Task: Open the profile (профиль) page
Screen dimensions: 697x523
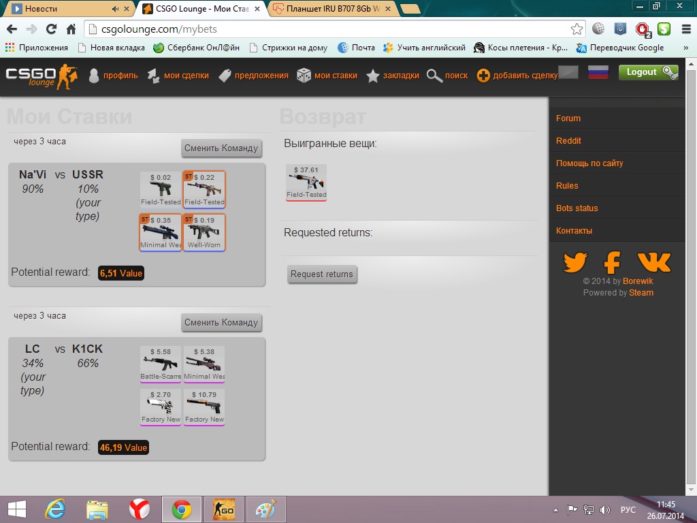Action: [112, 76]
